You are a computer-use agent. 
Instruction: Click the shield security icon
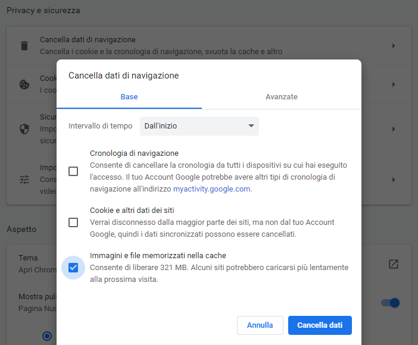[24, 129]
